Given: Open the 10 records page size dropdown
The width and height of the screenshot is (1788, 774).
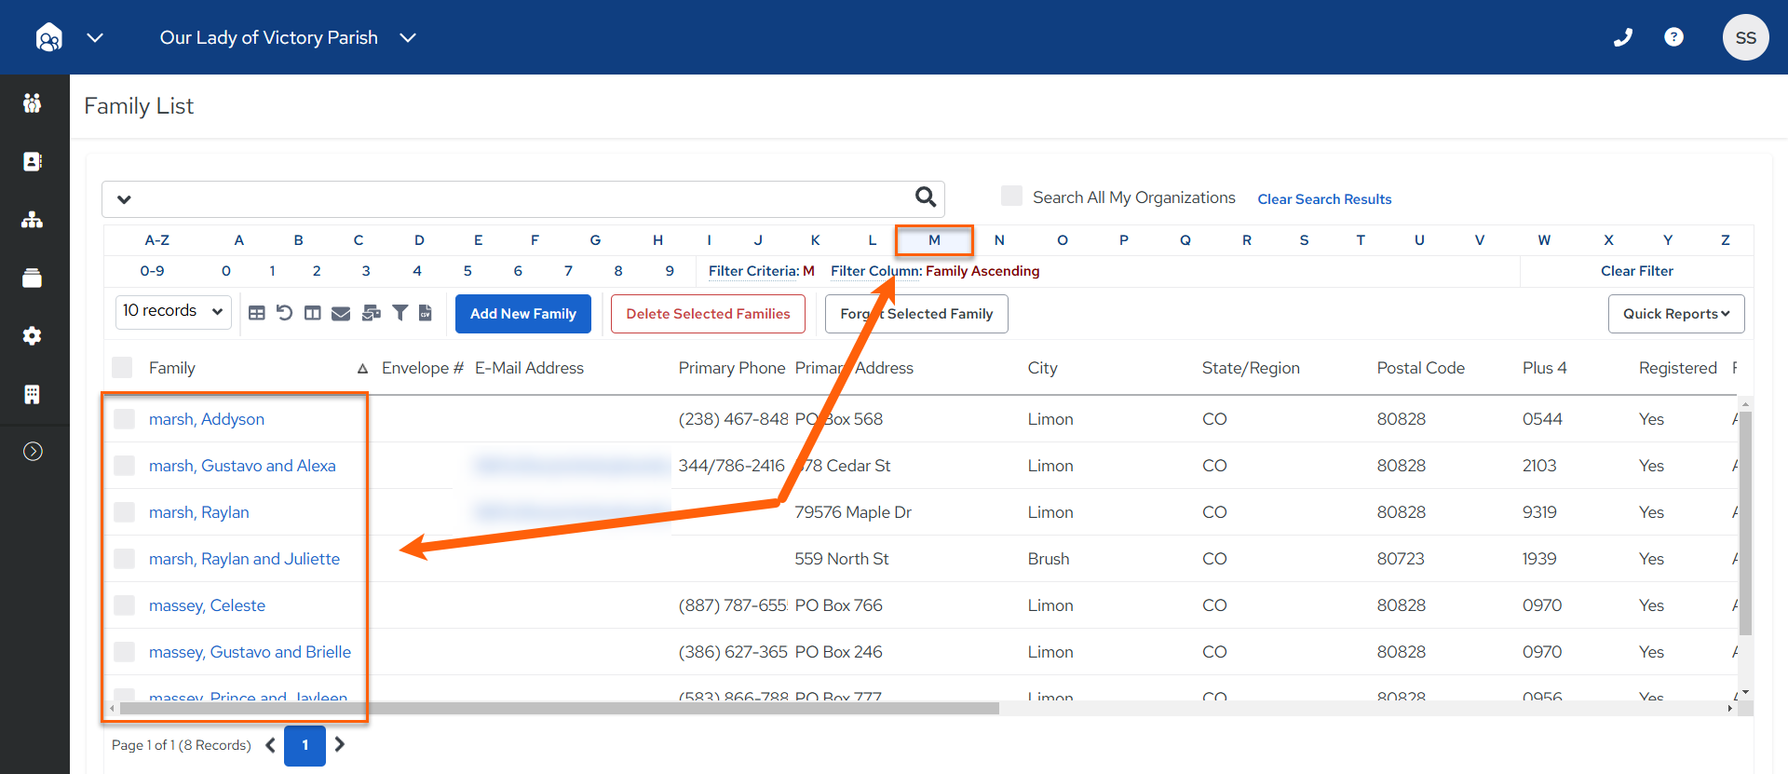Looking at the screenshot, I should (x=173, y=311).
